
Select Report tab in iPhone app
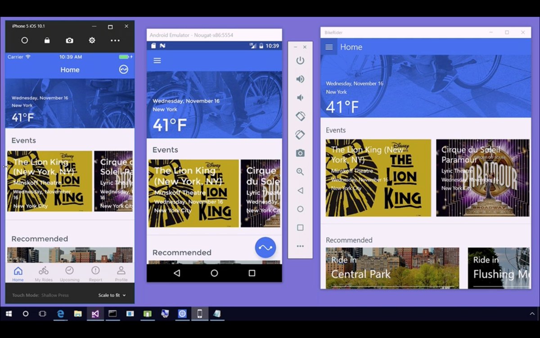click(x=95, y=274)
